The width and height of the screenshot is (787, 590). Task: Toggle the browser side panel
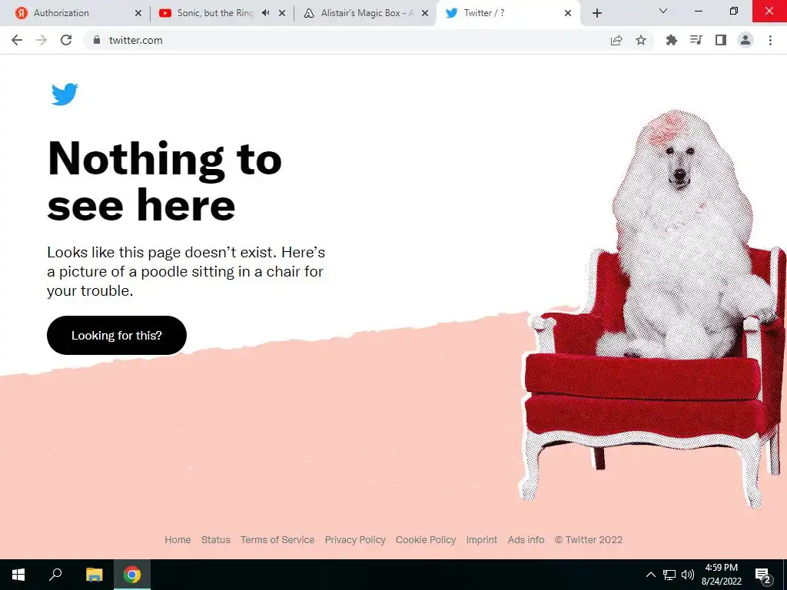tap(721, 40)
